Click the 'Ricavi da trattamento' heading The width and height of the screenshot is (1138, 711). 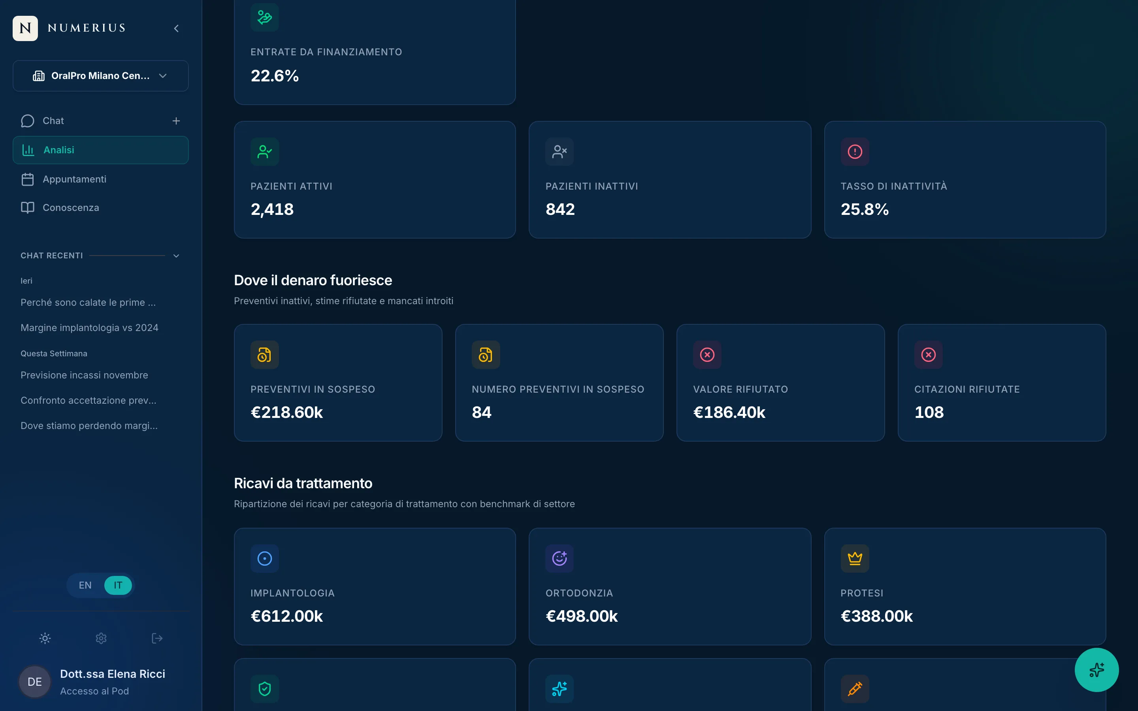click(x=303, y=483)
